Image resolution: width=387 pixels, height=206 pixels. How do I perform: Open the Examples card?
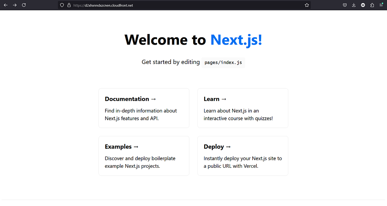click(x=144, y=156)
